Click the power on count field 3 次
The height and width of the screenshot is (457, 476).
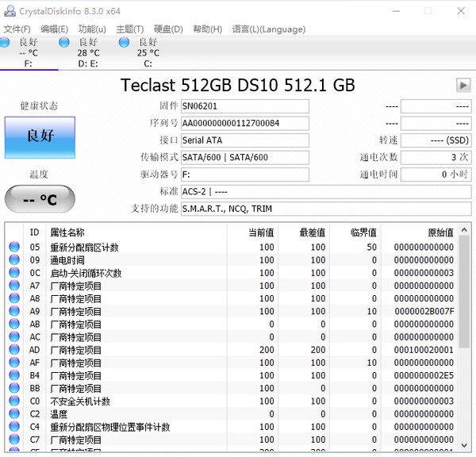436,157
